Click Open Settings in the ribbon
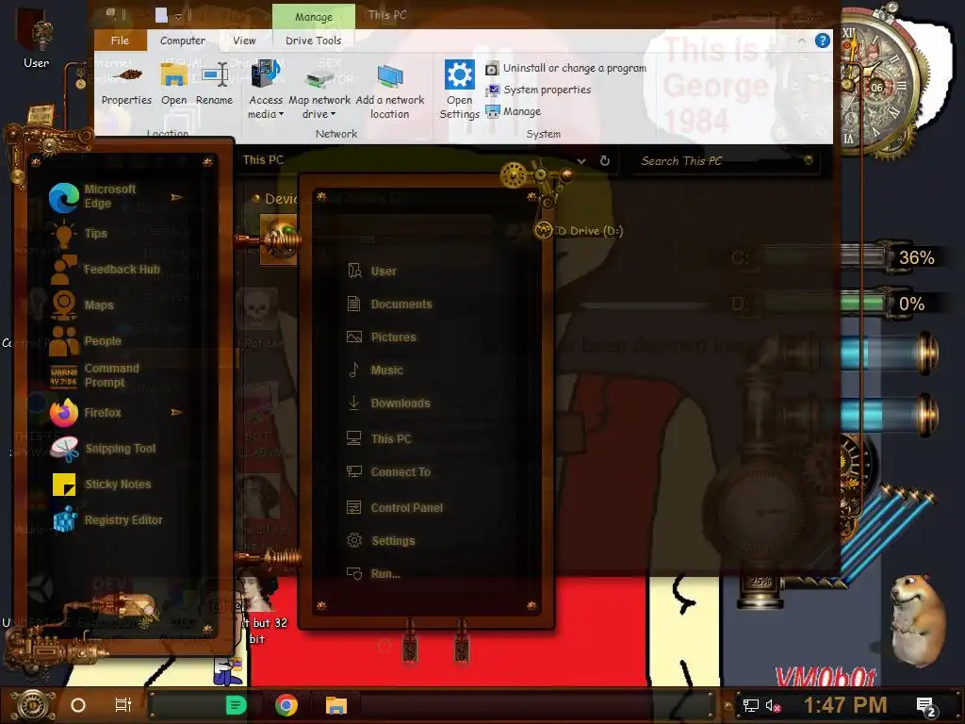This screenshot has height=724, width=965. [x=460, y=90]
